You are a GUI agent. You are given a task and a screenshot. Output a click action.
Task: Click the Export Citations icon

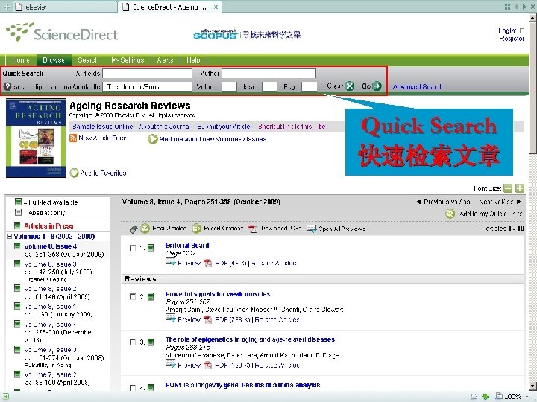pos(196,229)
